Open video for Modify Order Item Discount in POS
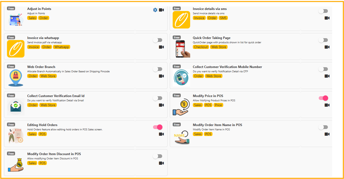This screenshot has height=179, width=344. click(x=161, y=163)
